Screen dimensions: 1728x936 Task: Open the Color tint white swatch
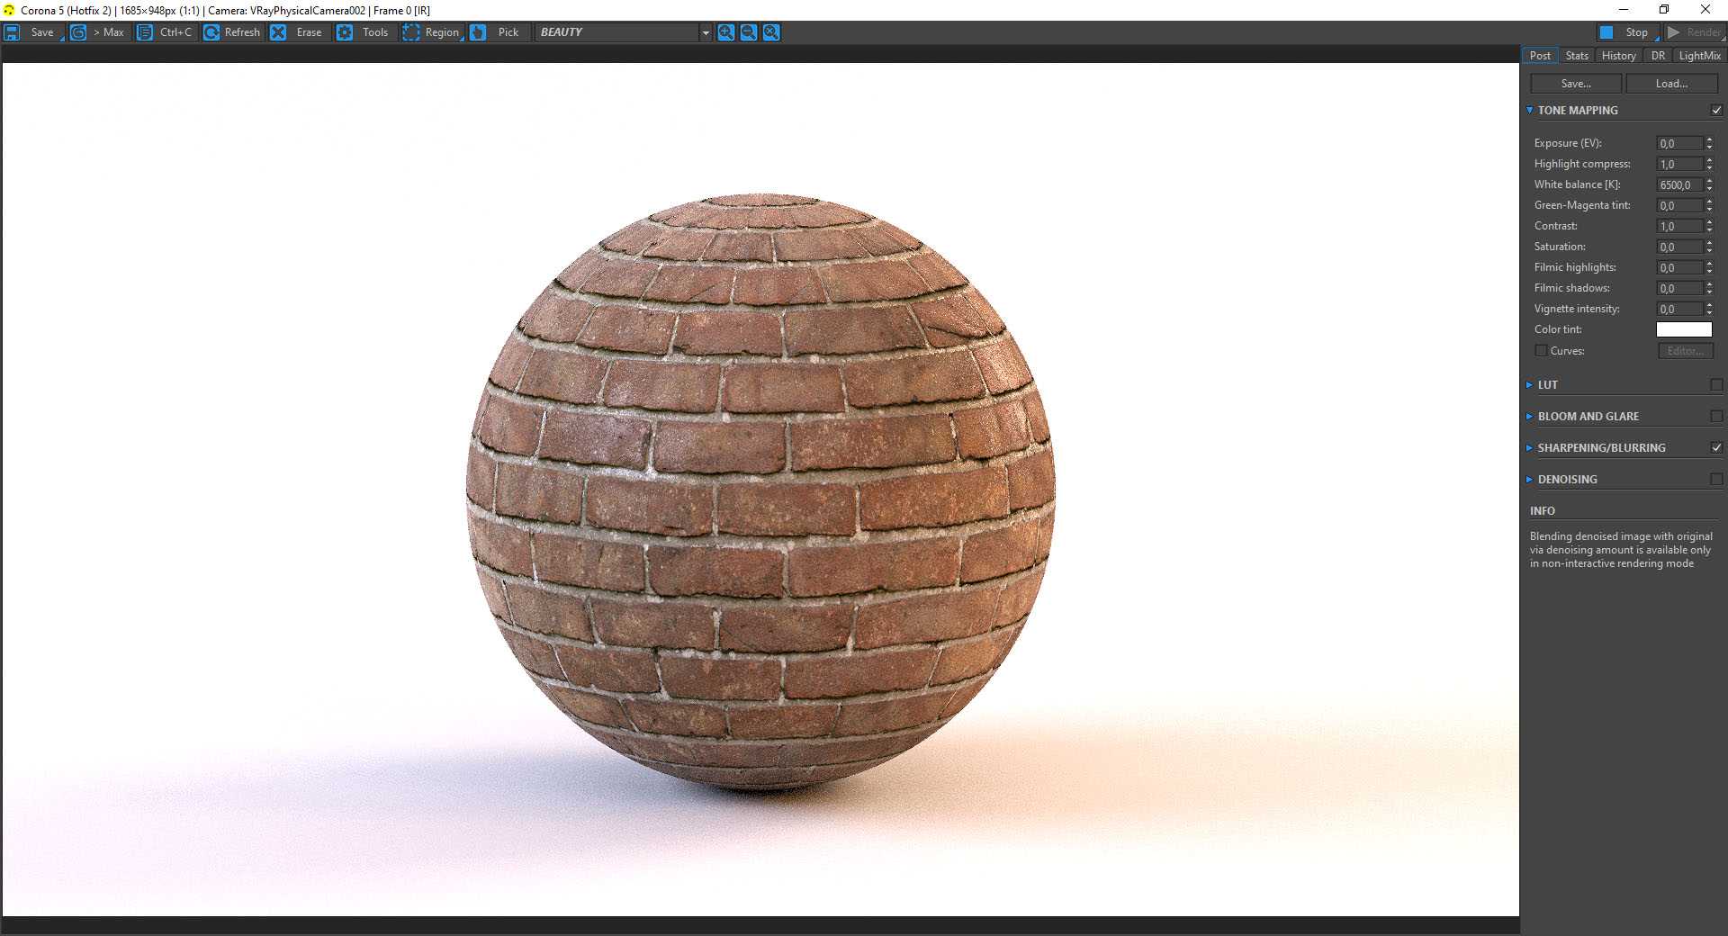[x=1683, y=329]
